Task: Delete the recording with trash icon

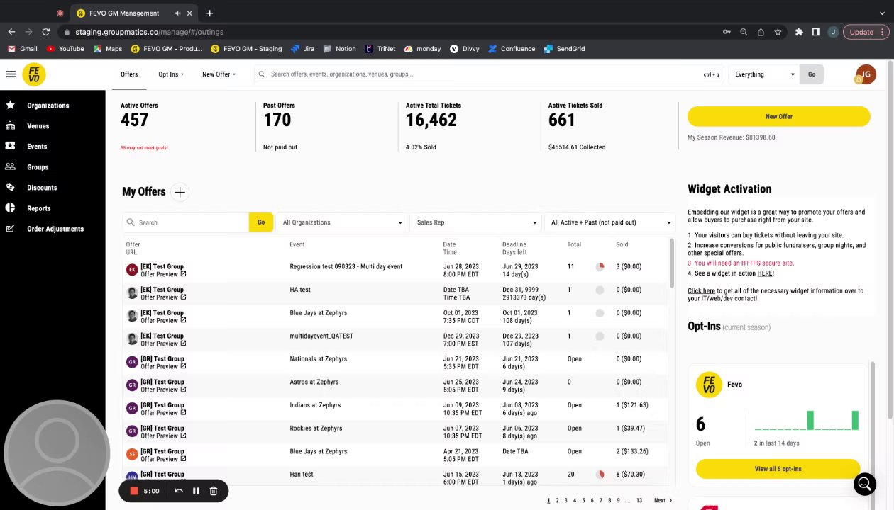Action: [x=213, y=491]
